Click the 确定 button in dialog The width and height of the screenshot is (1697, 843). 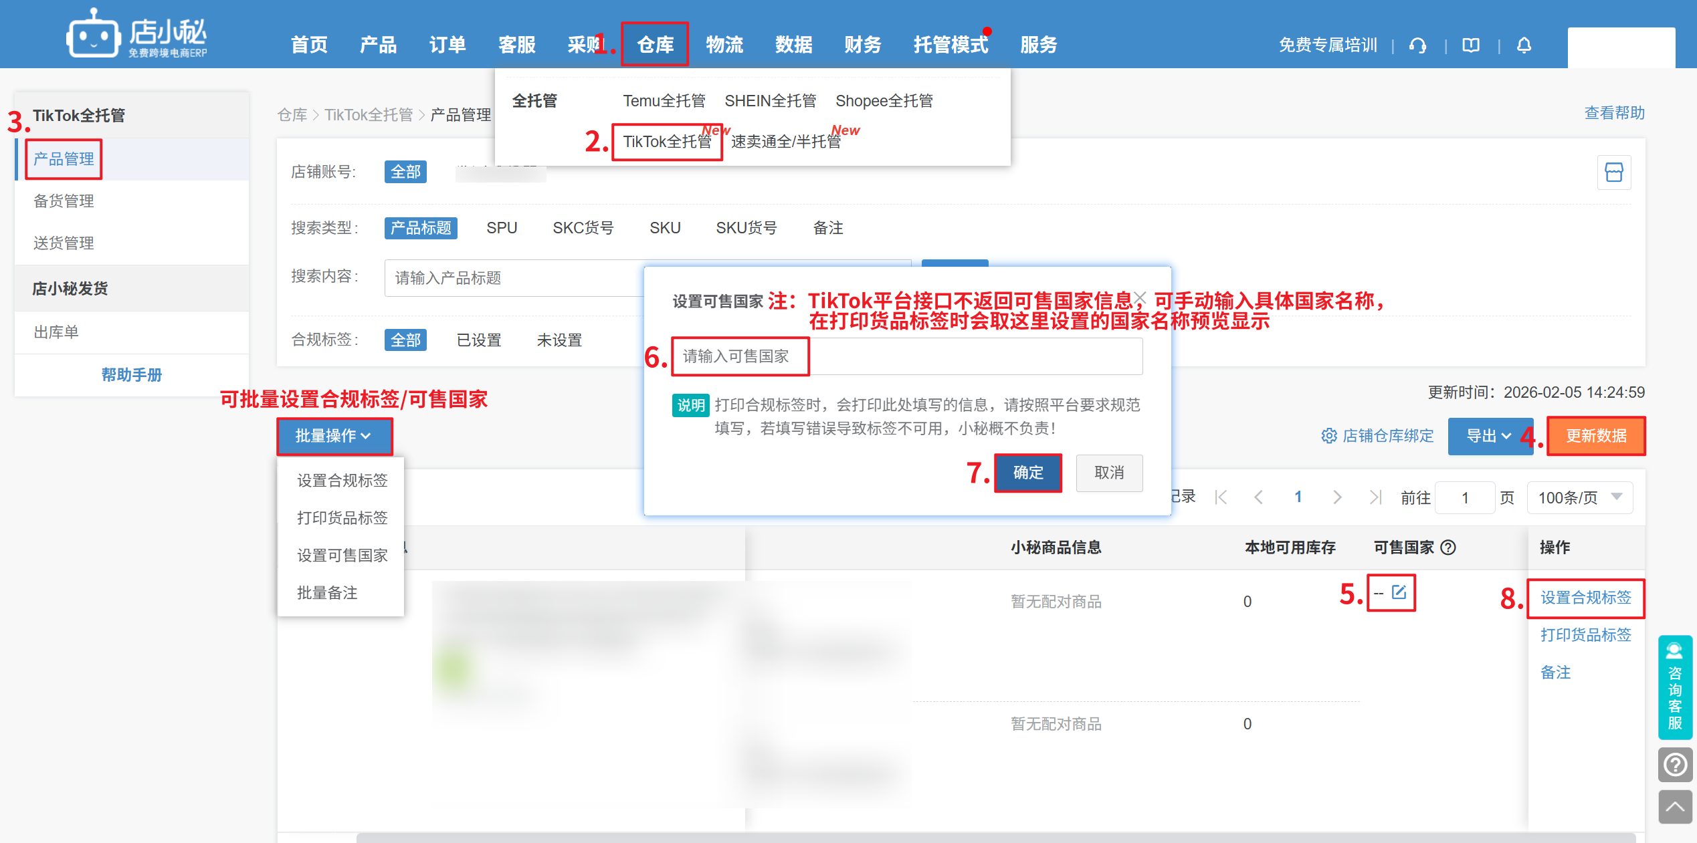pyautogui.click(x=1028, y=473)
